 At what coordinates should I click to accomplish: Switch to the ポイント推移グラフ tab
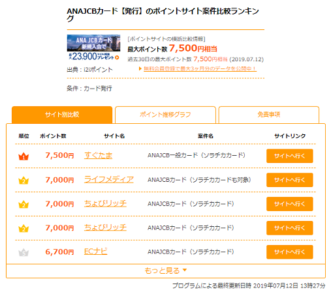tap(165, 115)
